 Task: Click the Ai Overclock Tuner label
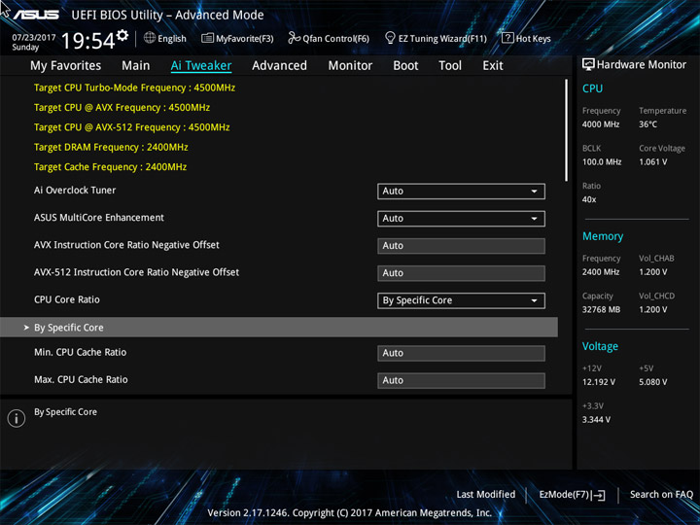[75, 191]
